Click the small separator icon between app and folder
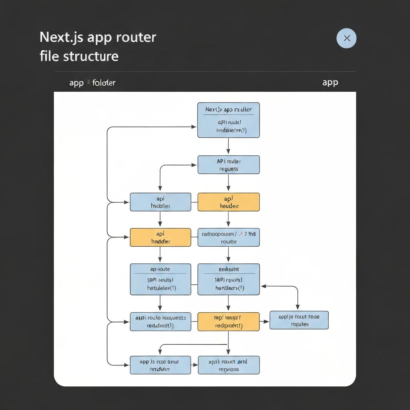 coord(88,82)
